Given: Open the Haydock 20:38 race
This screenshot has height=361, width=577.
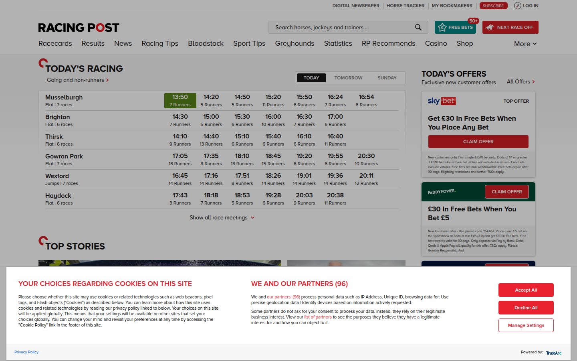Looking at the screenshot, I should [335, 199].
